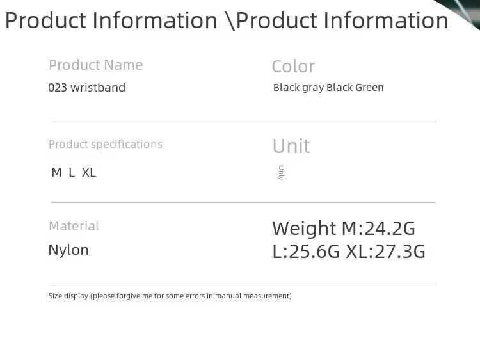Click the first "Product Information" heading text
The width and height of the screenshot is (480, 363).
[111, 20]
